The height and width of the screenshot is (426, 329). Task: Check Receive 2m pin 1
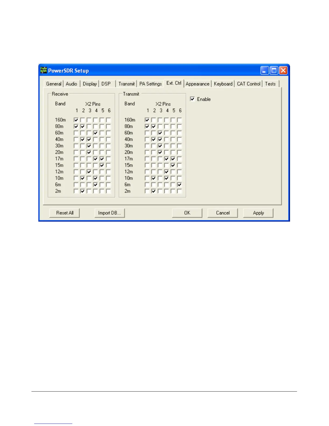(x=76, y=191)
